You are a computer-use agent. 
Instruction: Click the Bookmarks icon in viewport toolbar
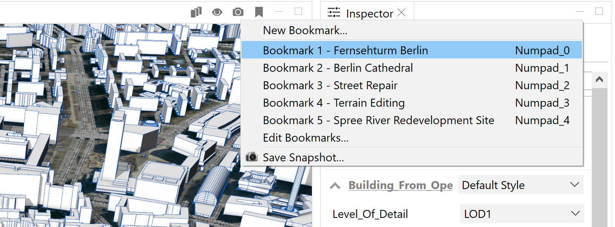(x=259, y=12)
